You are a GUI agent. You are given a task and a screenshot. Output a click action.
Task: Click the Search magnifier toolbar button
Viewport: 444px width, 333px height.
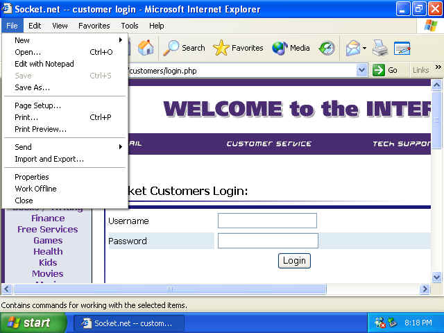coord(184,48)
